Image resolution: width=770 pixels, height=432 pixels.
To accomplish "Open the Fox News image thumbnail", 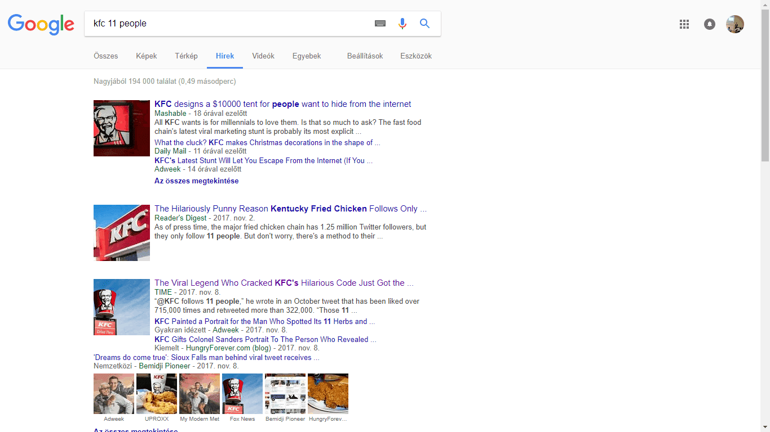I will (x=242, y=394).
